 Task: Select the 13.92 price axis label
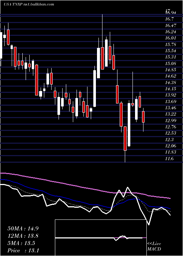pyautogui.click(x=171, y=95)
